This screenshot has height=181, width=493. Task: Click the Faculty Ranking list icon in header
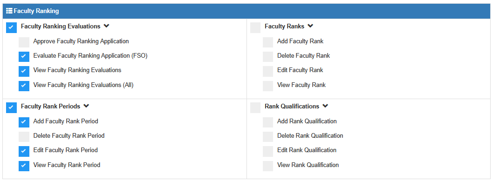9,11
